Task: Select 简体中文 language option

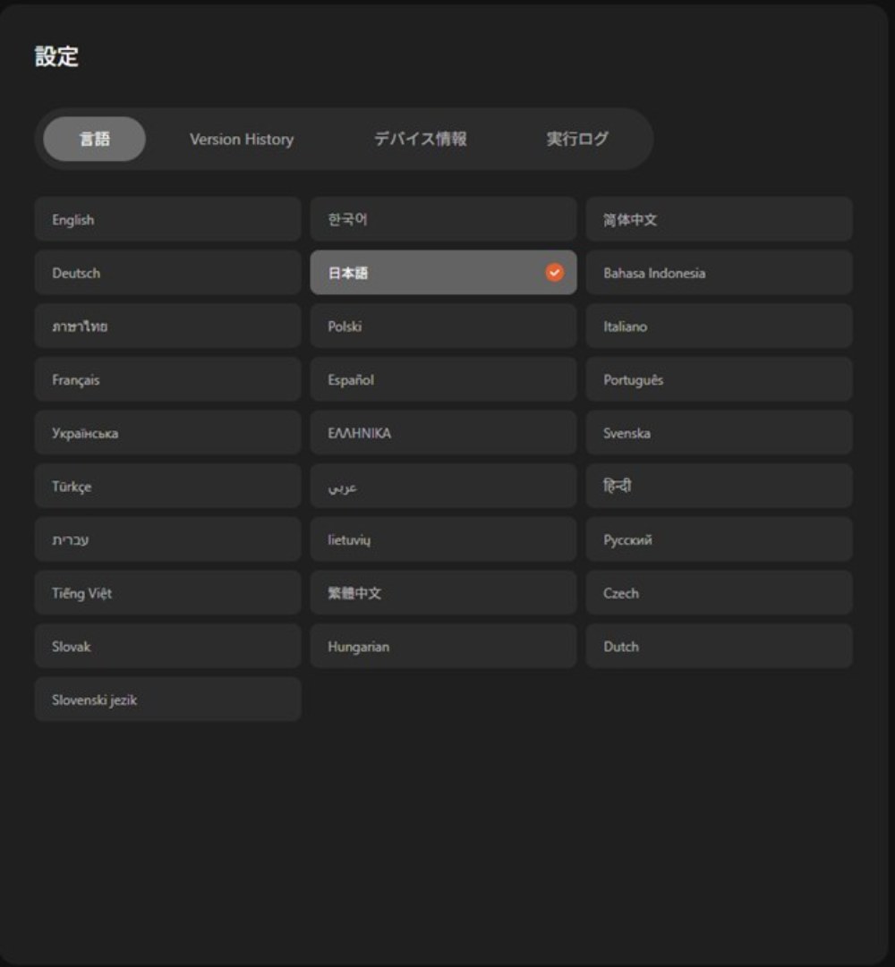Action: [x=720, y=219]
